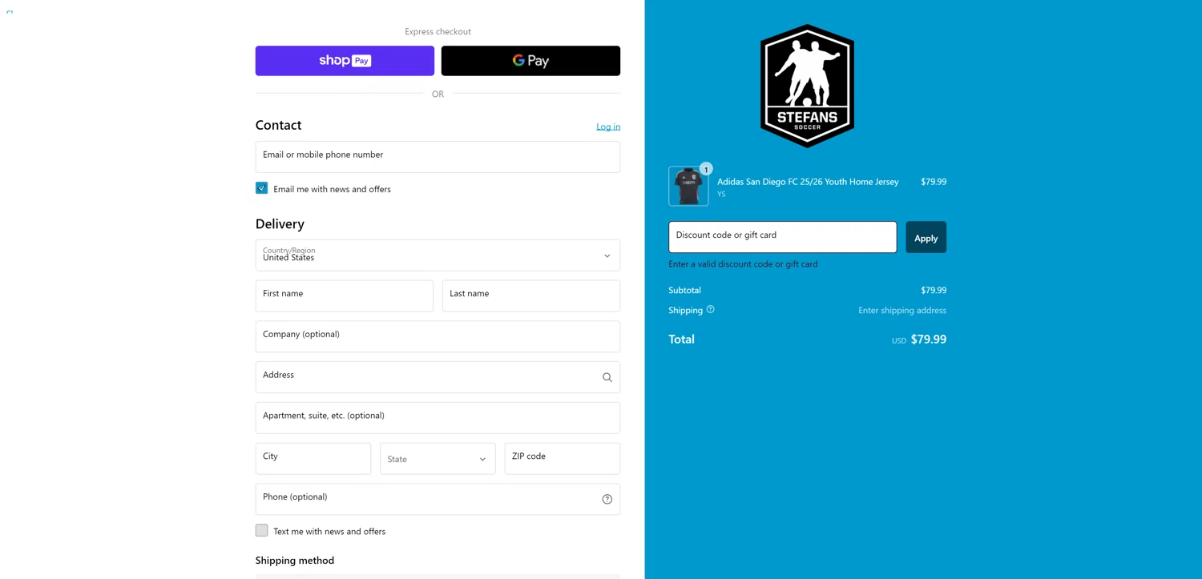Click the San Diego FC jersey thumbnail
This screenshot has width=1202, height=579.
pyautogui.click(x=688, y=187)
